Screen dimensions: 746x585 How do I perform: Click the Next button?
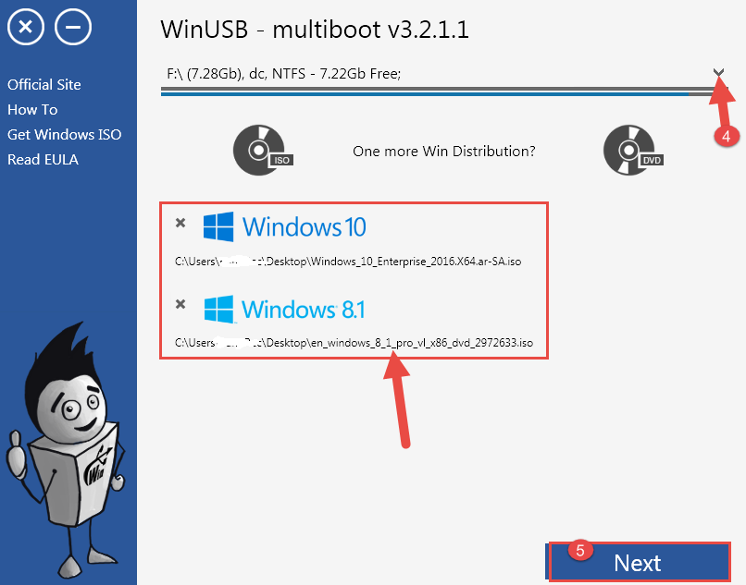pos(638,563)
